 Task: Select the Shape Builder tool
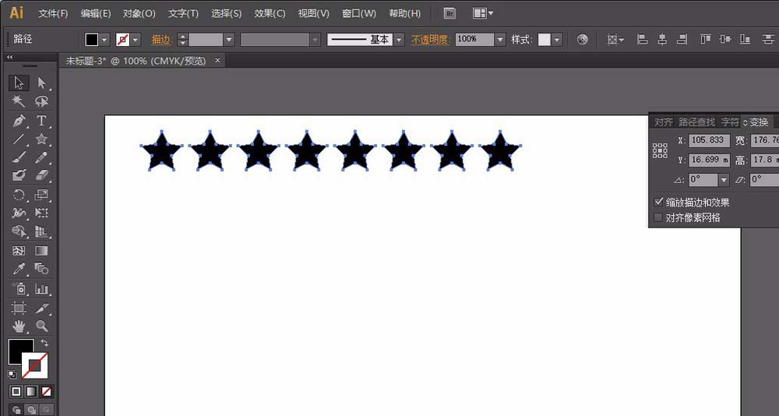(x=19, y=231)
